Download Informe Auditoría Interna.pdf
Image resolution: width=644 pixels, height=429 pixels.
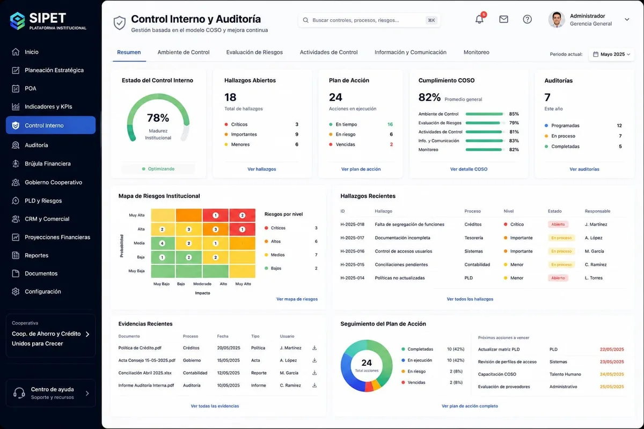point(314,385)
